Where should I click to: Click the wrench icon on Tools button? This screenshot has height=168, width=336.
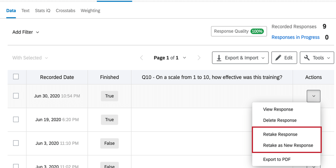click(x=307, y=58)
